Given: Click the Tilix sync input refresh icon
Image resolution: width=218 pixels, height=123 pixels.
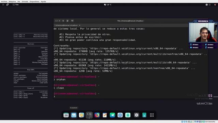Looking at the screenshot, I should (x=67, y=21).
